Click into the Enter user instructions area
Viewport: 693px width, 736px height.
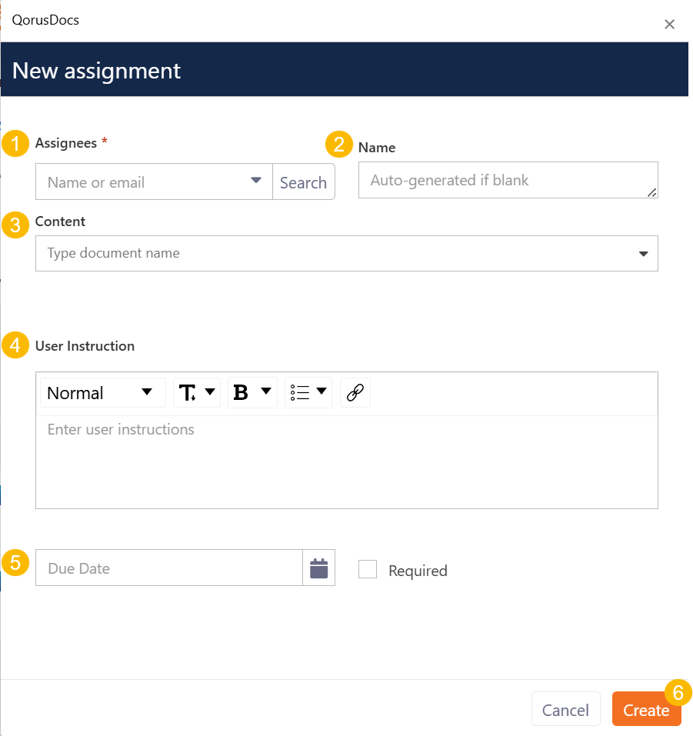pos(346,461)
